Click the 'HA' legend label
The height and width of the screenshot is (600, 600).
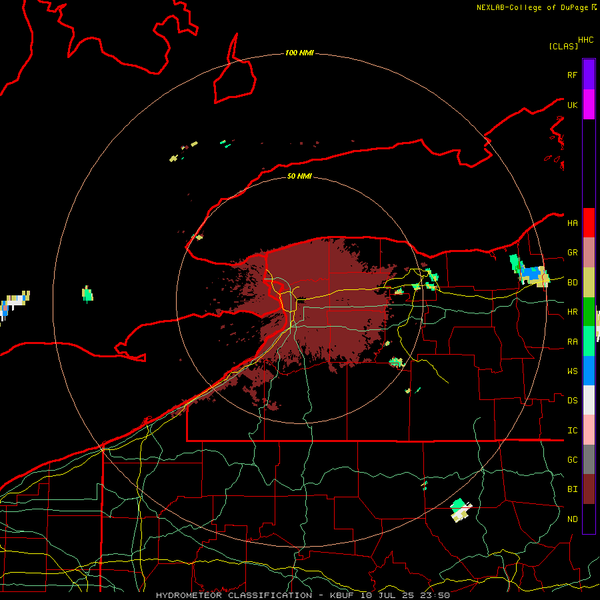(572, 223)
